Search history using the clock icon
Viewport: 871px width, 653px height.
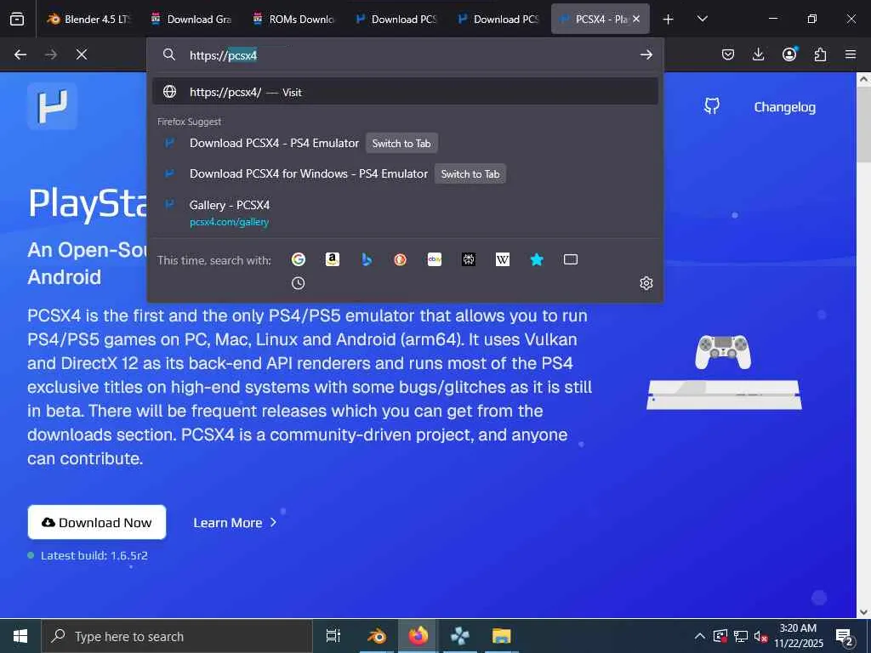299,283
